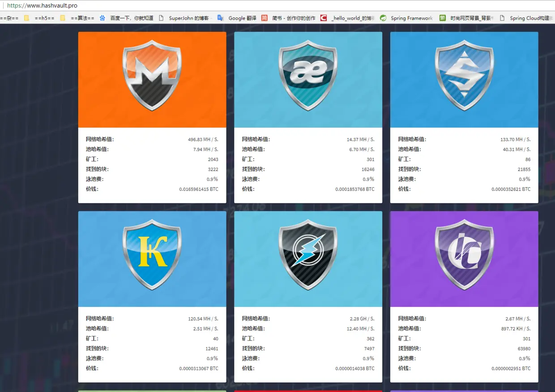Select the blocks found value 63980
Screen dimensions: 555x392
click(x=524, y=349)
